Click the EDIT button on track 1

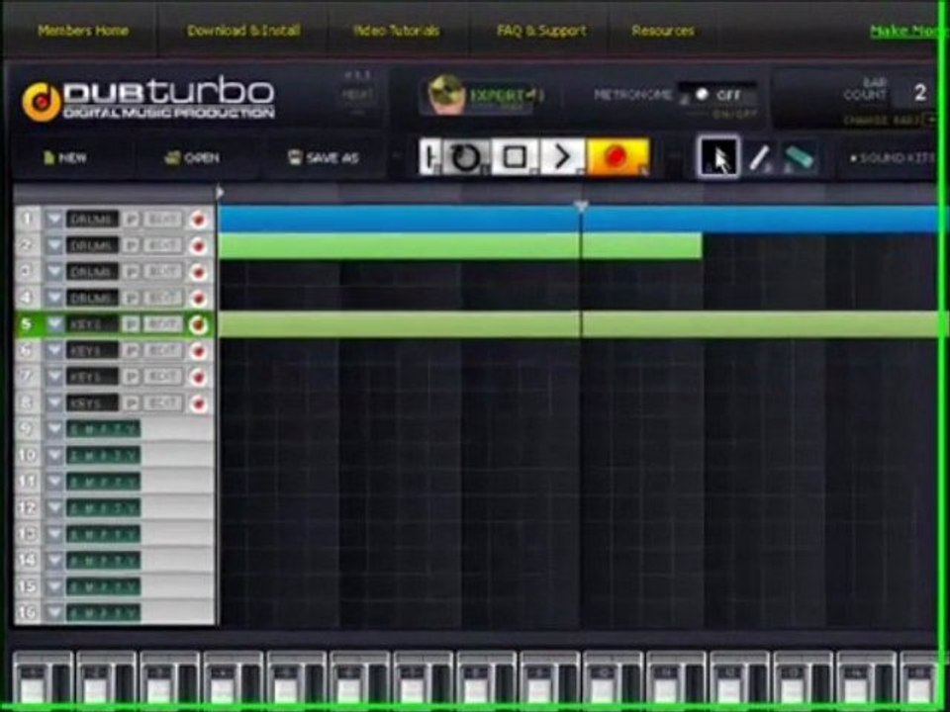162,220
